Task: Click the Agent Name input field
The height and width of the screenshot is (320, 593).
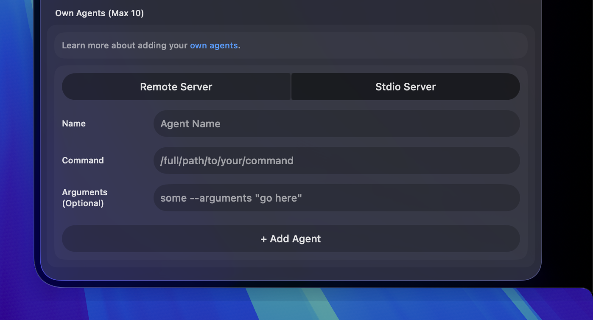Action: coord(336,124)
